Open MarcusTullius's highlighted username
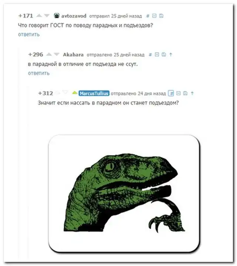 click(94, 93)
